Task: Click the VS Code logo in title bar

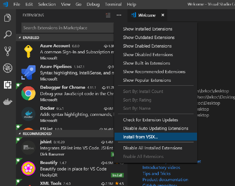Action: [6, 4]
